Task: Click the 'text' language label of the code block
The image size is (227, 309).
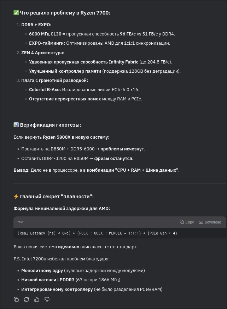Action: click(21, 222)
